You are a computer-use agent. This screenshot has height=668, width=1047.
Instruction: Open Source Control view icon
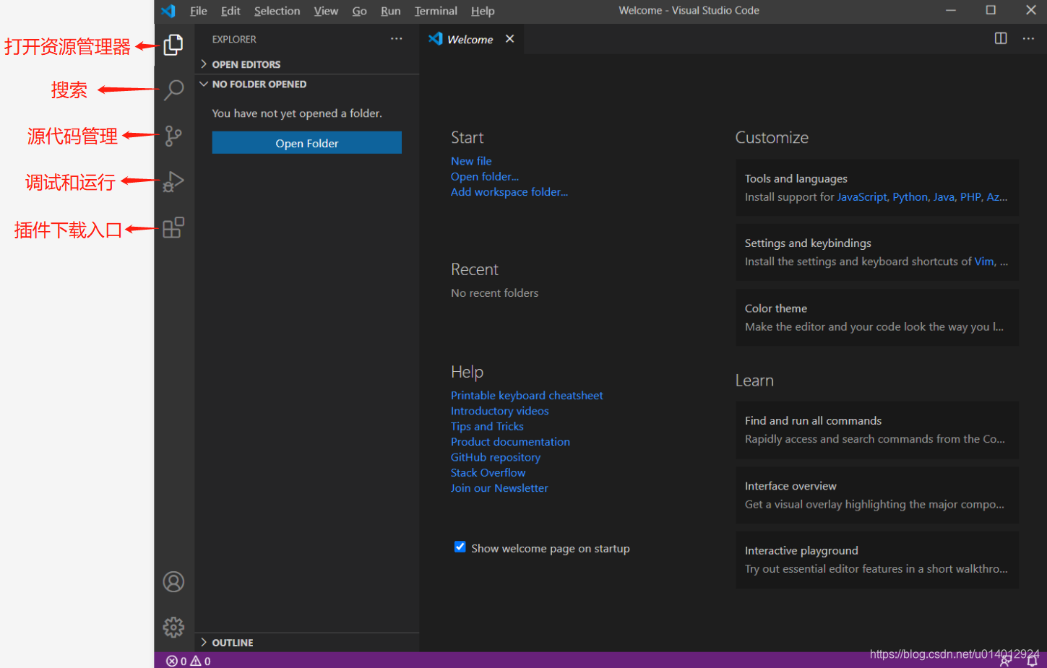click(x=173, y=136)
